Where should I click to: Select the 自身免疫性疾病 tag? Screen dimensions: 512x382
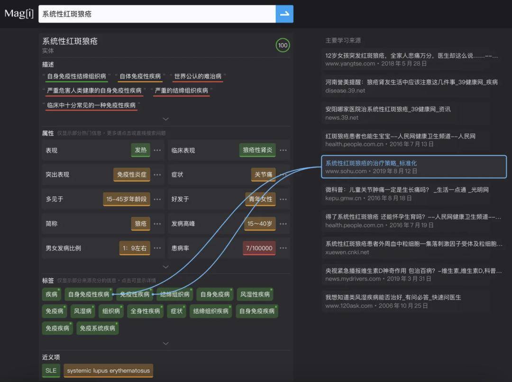89,294
